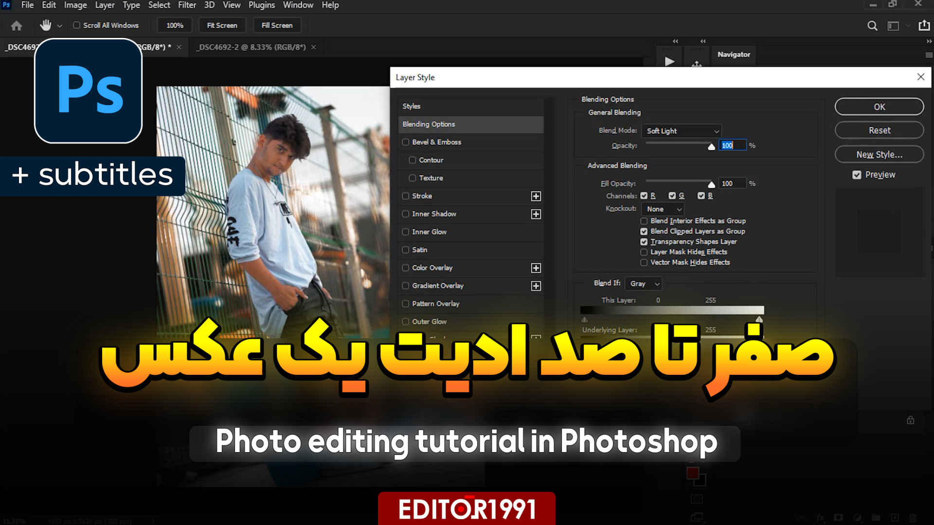934x525 pixels.
Task: Click the Photoshop app icon in title bar
Action: pyautogui.click(x=6, y=5)
